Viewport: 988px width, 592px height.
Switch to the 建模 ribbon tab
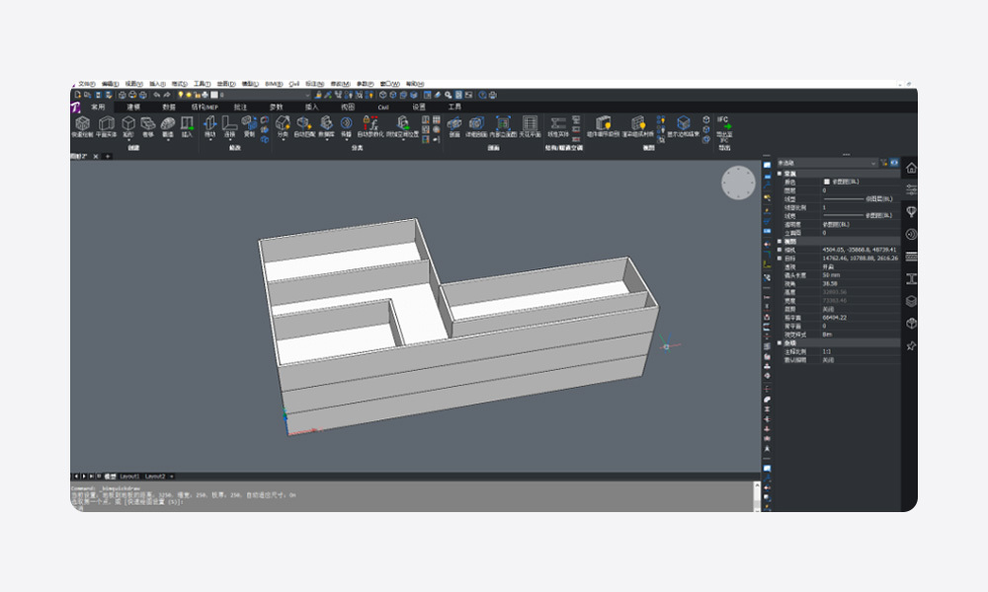coord(133,107)
